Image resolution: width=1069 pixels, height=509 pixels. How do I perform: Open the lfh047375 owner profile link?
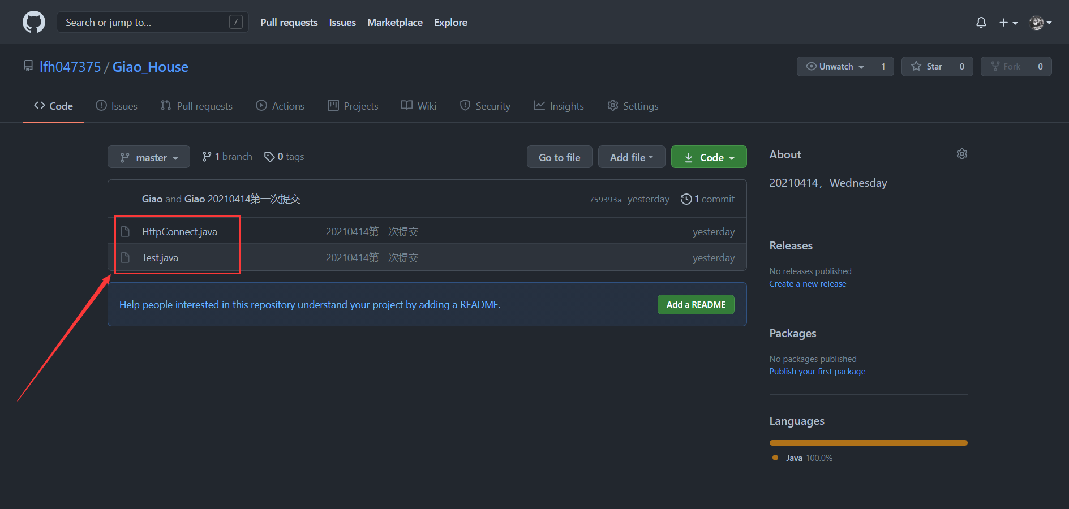70,67
